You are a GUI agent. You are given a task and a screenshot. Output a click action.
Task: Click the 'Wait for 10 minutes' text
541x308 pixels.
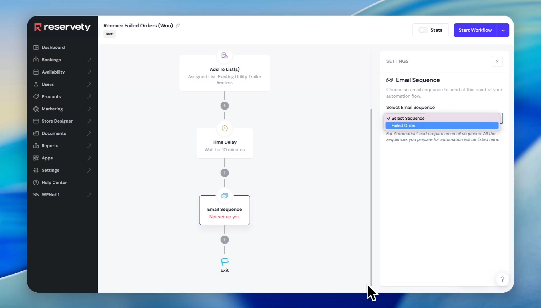click(225, 150)
